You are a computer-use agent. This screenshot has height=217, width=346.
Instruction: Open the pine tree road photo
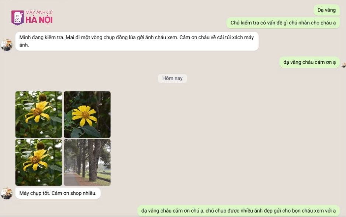[87, 162]
